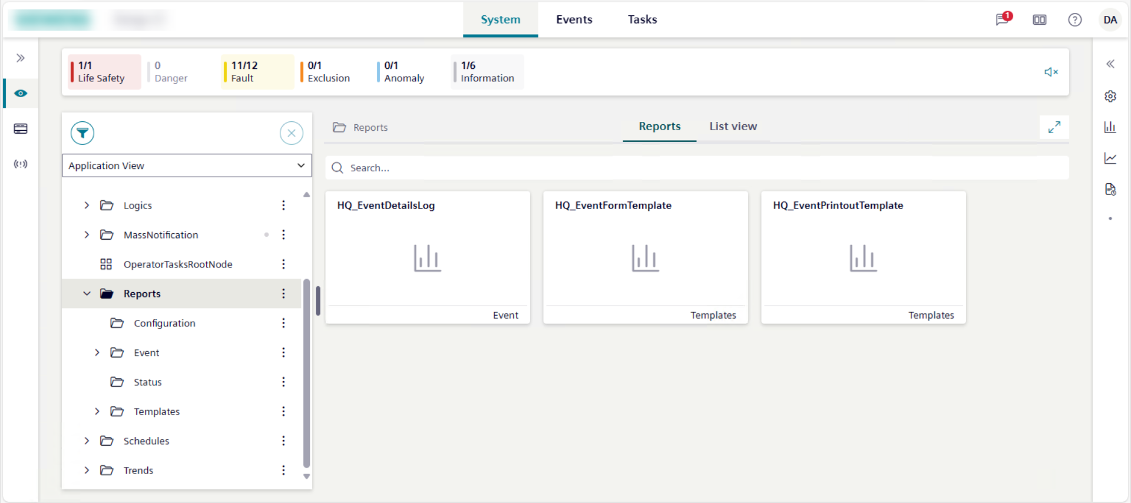
Task: Toggle the Information event filter
Action: pos(487,72)
